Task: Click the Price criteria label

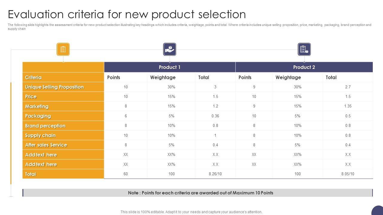Action: coord(31,96)
